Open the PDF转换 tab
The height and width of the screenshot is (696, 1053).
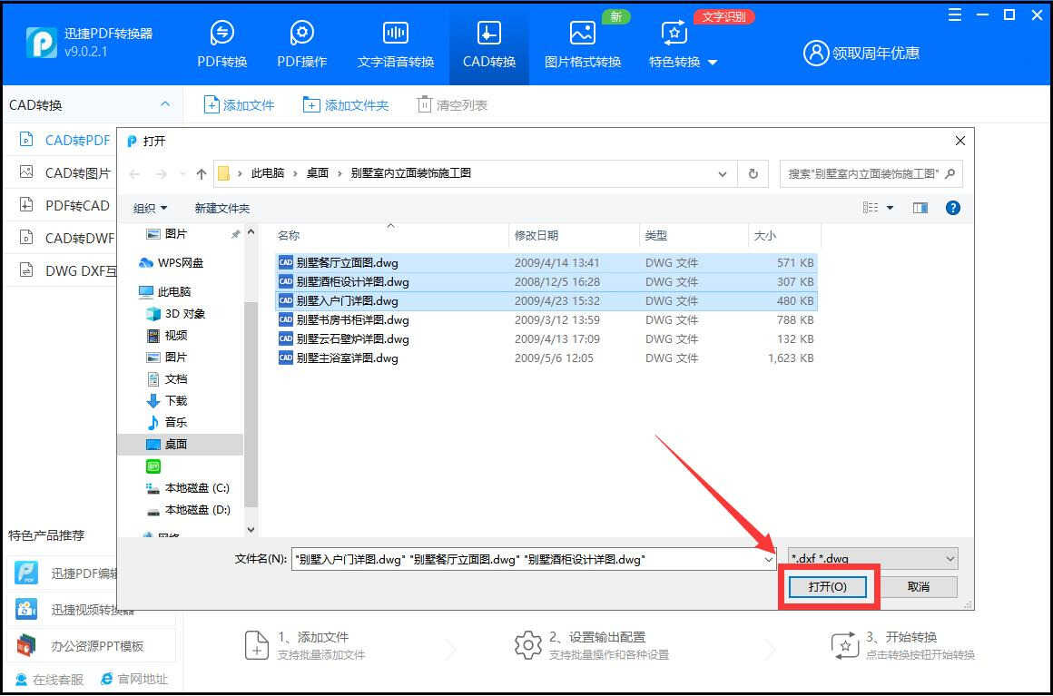(222, 44)
